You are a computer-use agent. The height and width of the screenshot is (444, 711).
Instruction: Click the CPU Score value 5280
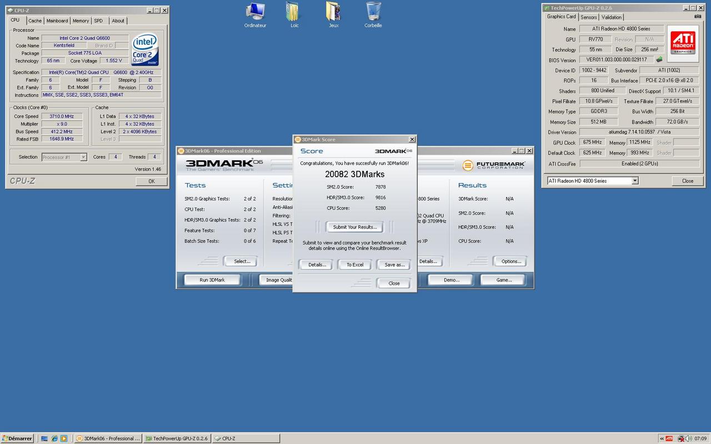(x=380, y=209)
